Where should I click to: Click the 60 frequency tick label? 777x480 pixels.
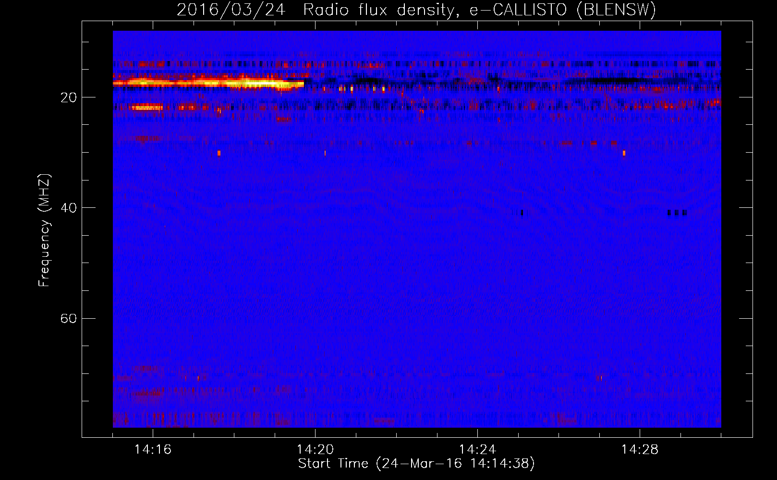coord(69,318)
